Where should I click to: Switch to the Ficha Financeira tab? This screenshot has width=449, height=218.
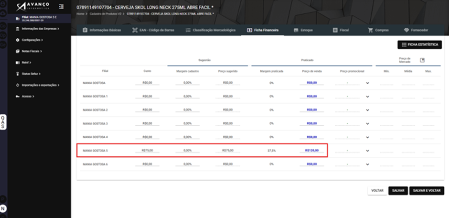pos(262,30)
